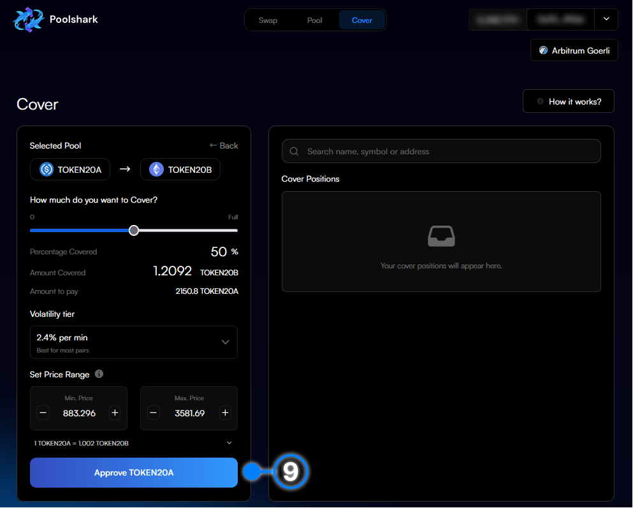Focus the search name, symbol or address field
This screenshot has height=508, width=633.
pos(446,152)
